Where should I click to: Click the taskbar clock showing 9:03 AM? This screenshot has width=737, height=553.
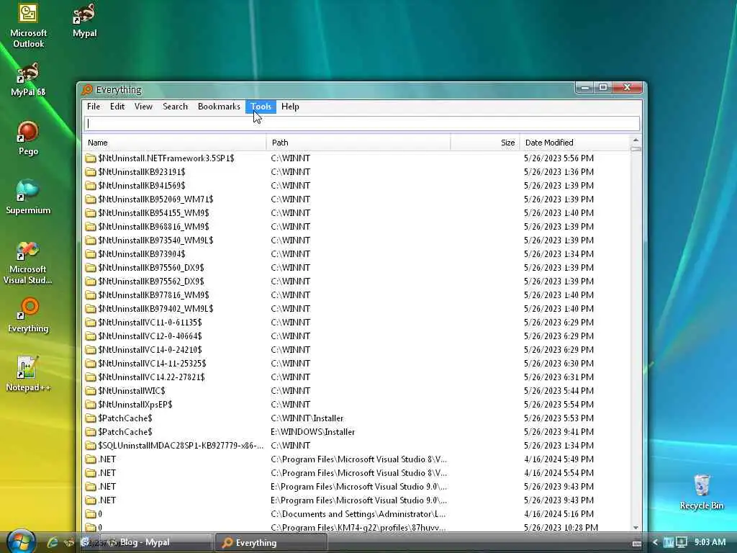(710, 542)
